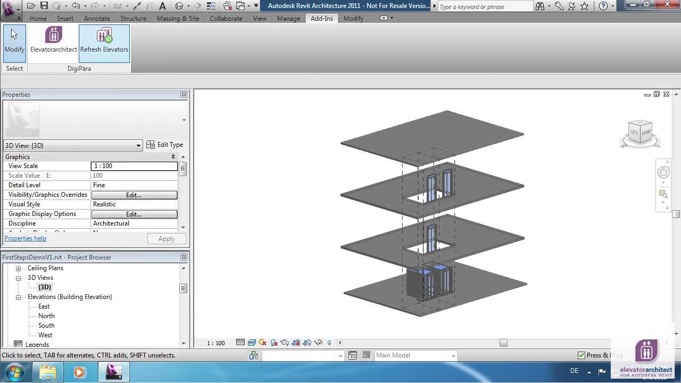Click the horizontal scrollbar thumb in 3D view

503,343
